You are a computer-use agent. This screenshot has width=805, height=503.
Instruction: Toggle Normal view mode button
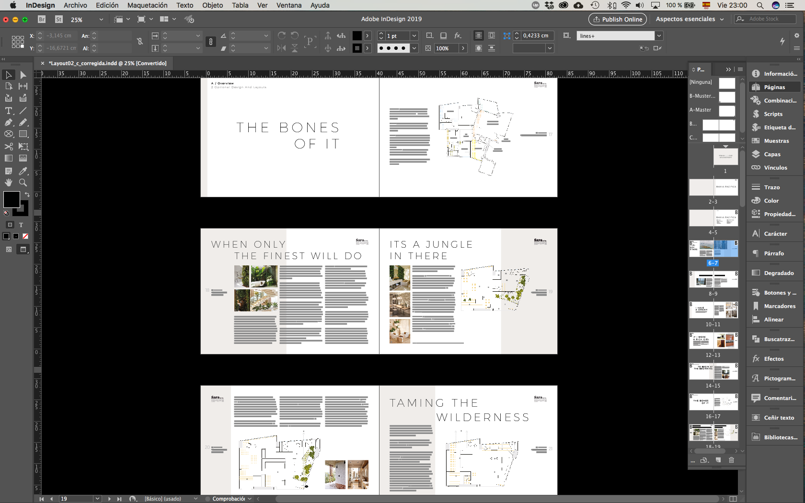9,249
